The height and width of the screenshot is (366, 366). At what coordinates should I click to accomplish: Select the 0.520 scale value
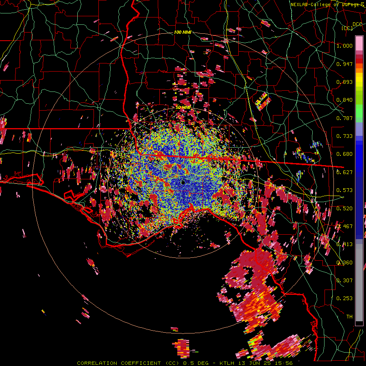point(344,209)
